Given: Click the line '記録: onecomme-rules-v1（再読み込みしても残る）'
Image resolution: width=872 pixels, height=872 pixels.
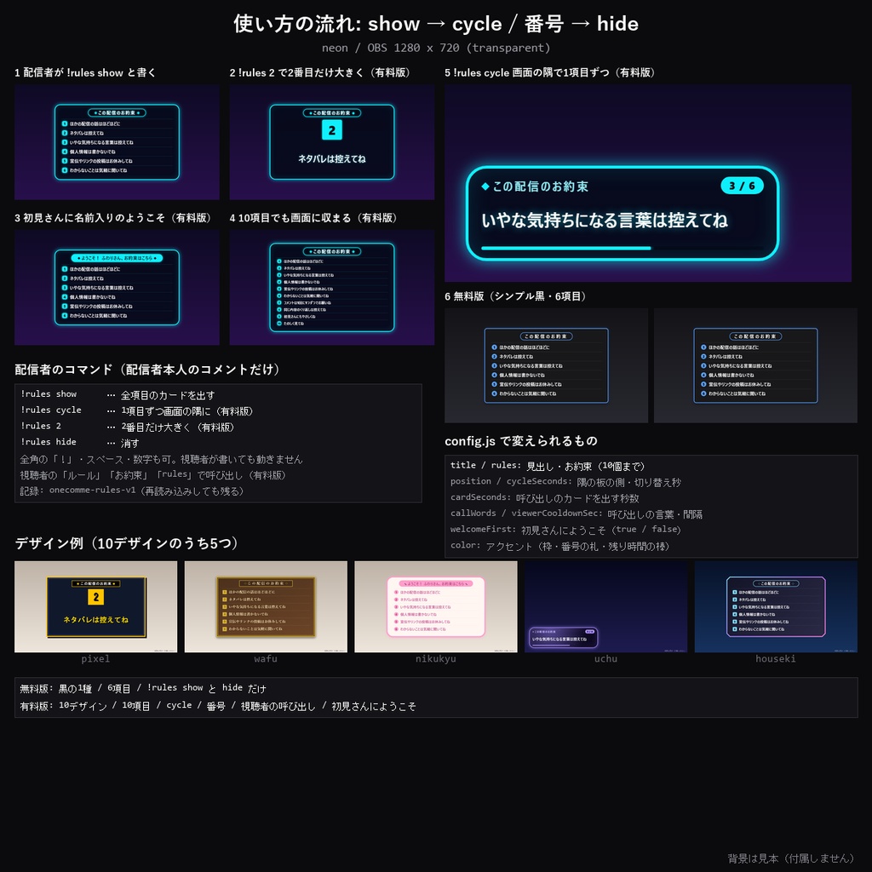Looking at the screenshot, I should click(132, 491).
